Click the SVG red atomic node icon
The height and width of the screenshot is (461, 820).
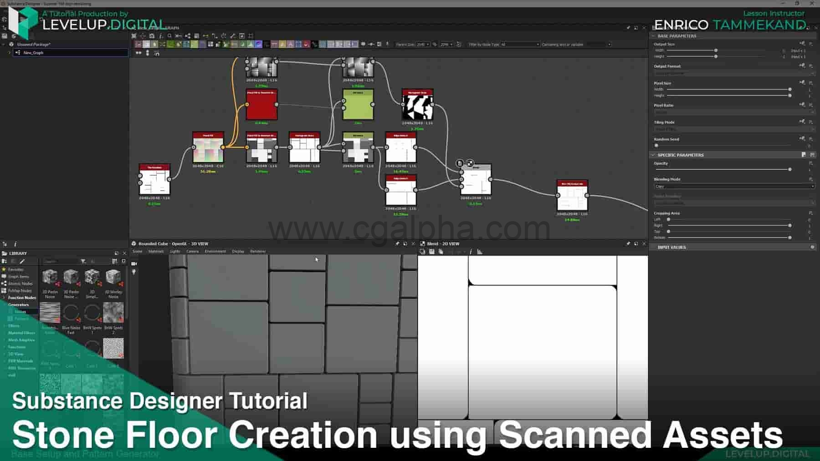[x=306, y=44]
